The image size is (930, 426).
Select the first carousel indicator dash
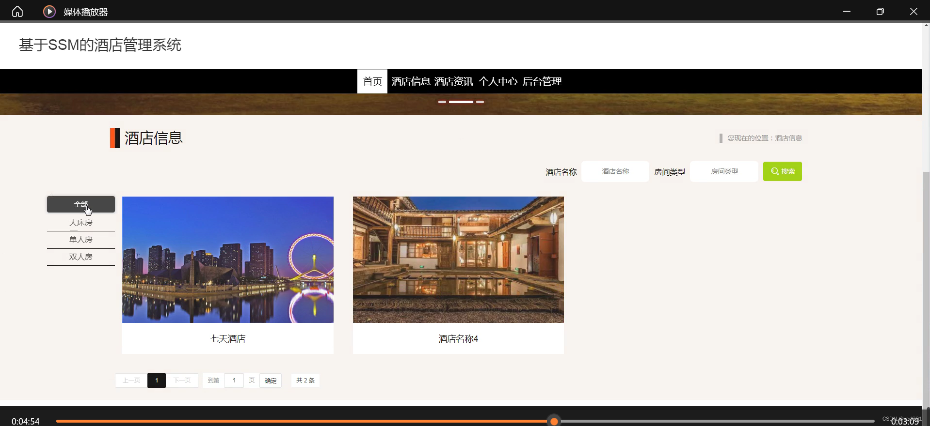pos(442,102)
